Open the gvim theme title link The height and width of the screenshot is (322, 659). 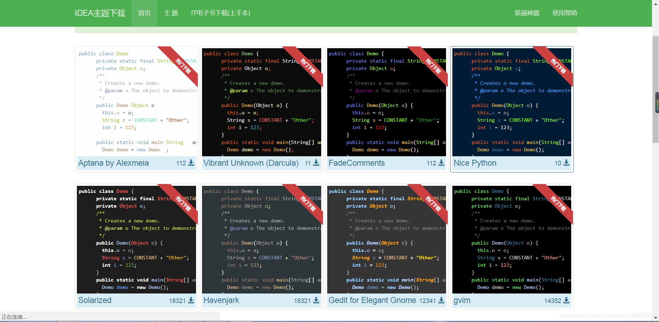[x=462, y=300]
